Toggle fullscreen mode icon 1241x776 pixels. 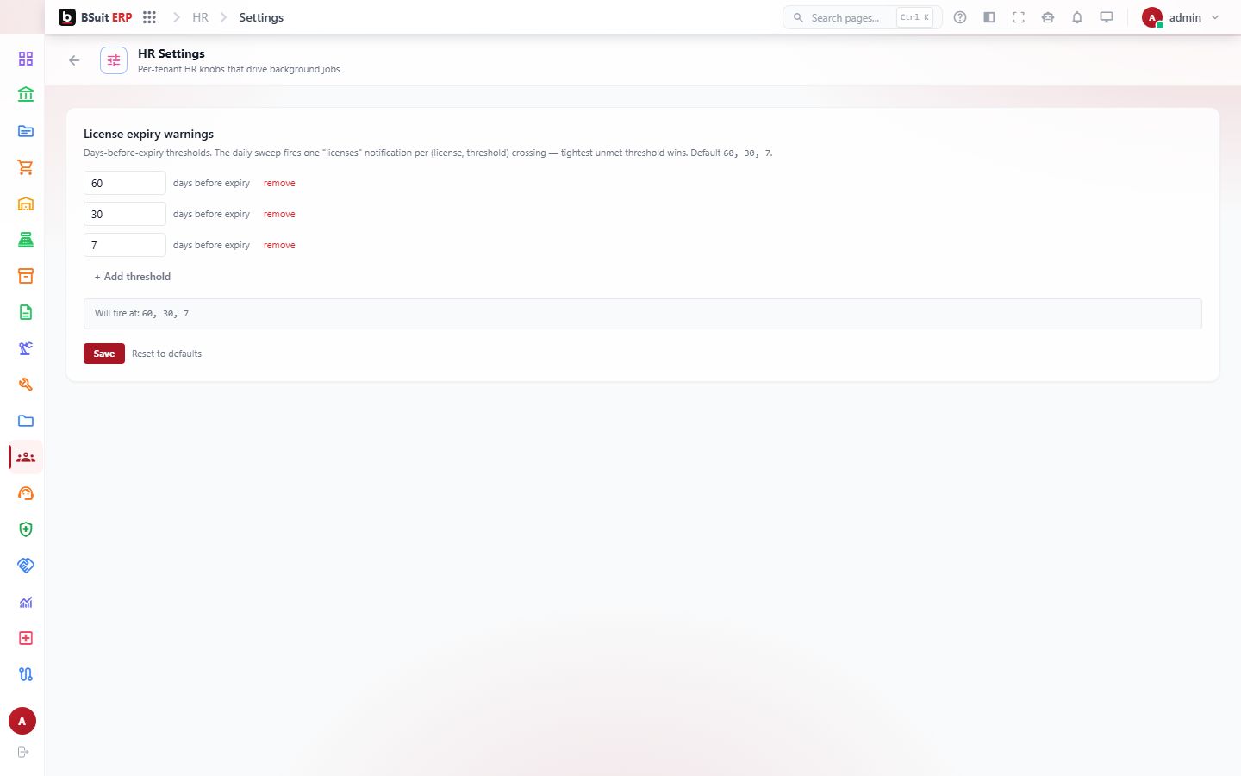coord(1019,17)
